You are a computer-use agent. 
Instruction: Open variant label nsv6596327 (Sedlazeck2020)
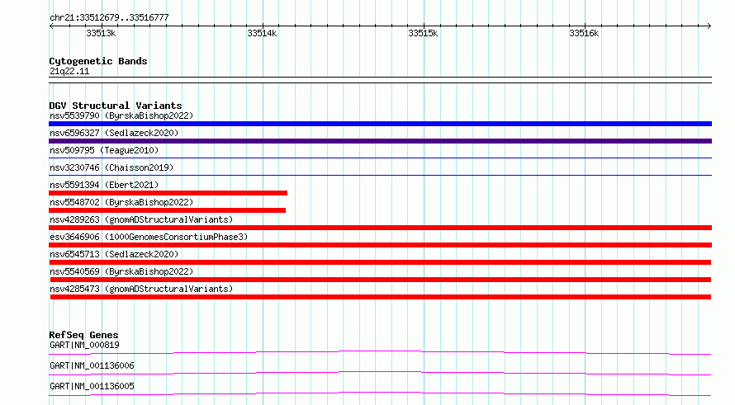click(114, 133)
